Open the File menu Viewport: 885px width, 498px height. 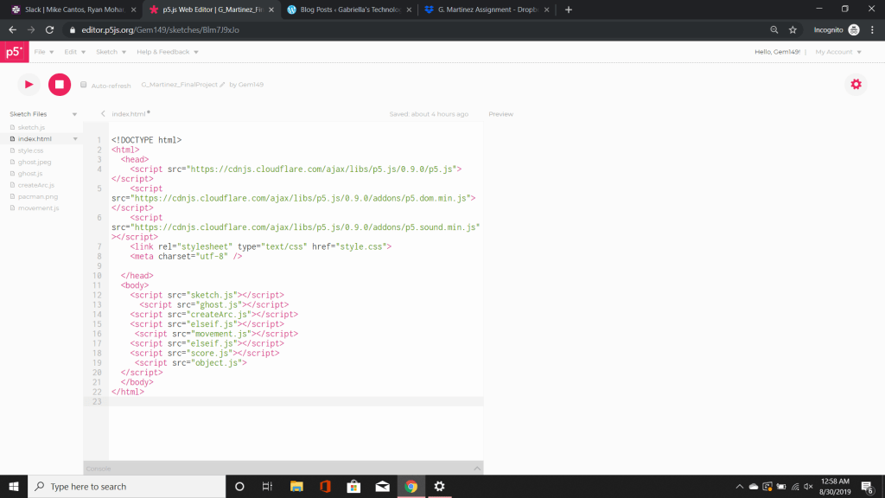[42, 52]
